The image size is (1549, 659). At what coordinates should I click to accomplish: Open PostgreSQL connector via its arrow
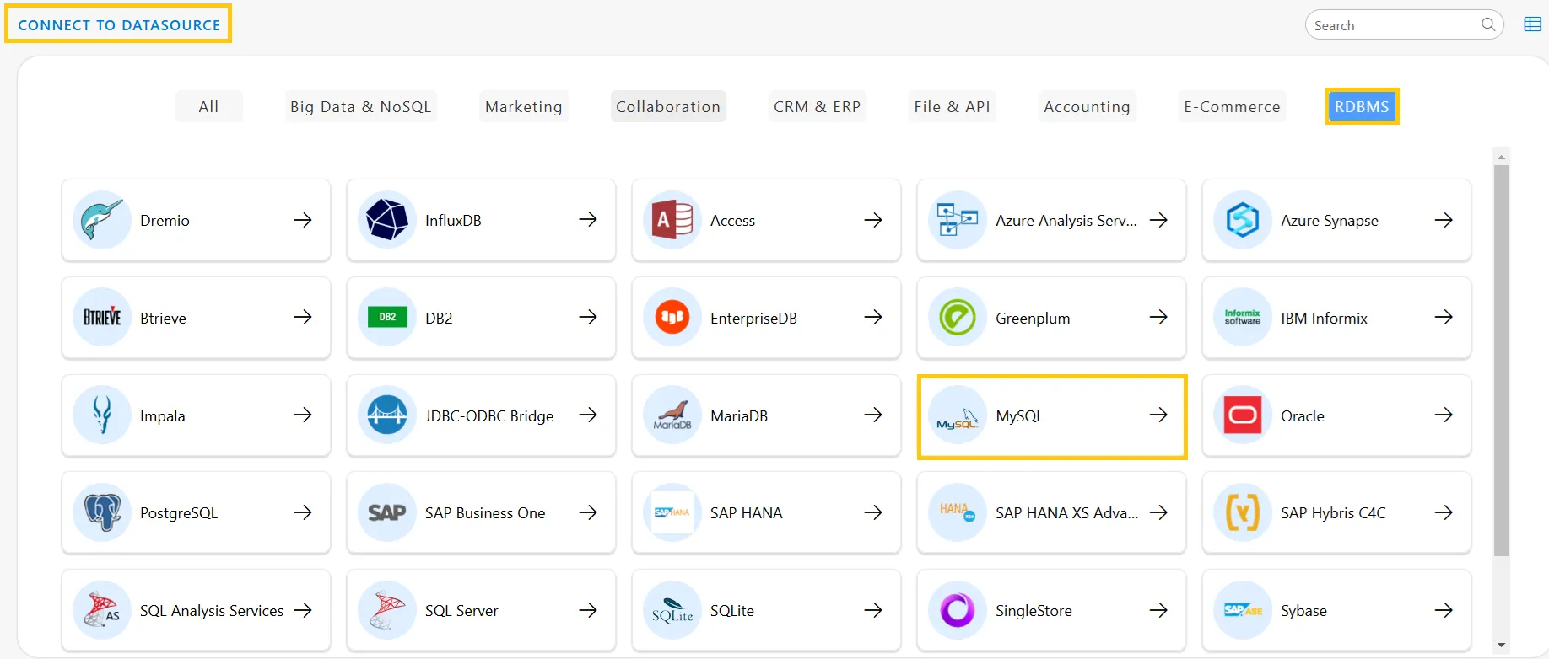(303, 512)
